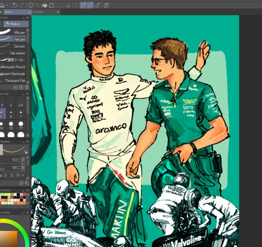Toggle Snap to Ruler in the command bar

click(x=83, y=5)
